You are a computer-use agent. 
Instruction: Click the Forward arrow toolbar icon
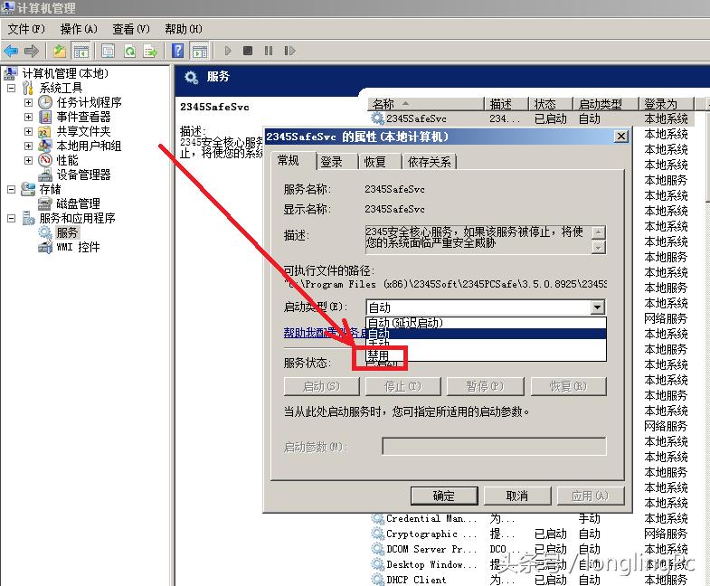pyautogui.click(x=32, y=51)
